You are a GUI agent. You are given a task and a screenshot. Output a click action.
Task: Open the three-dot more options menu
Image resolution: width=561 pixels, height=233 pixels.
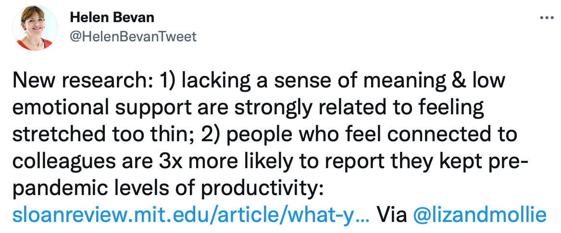point(546,17)
